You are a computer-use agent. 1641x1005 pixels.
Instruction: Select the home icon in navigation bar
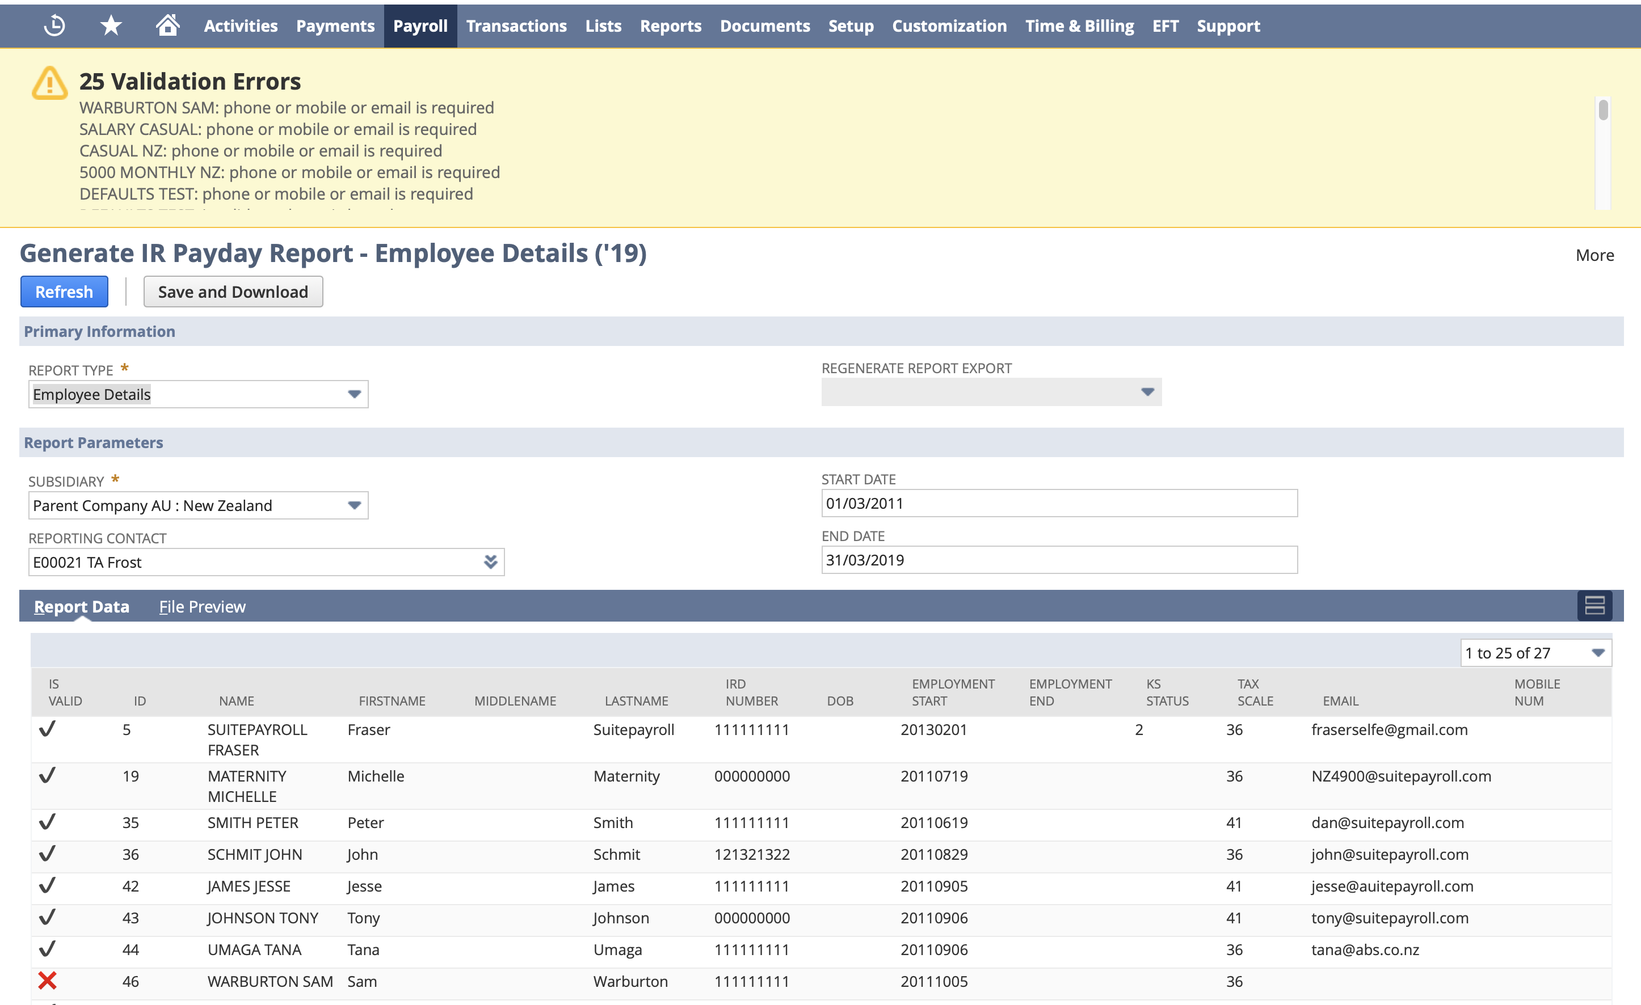coord(167,26)
